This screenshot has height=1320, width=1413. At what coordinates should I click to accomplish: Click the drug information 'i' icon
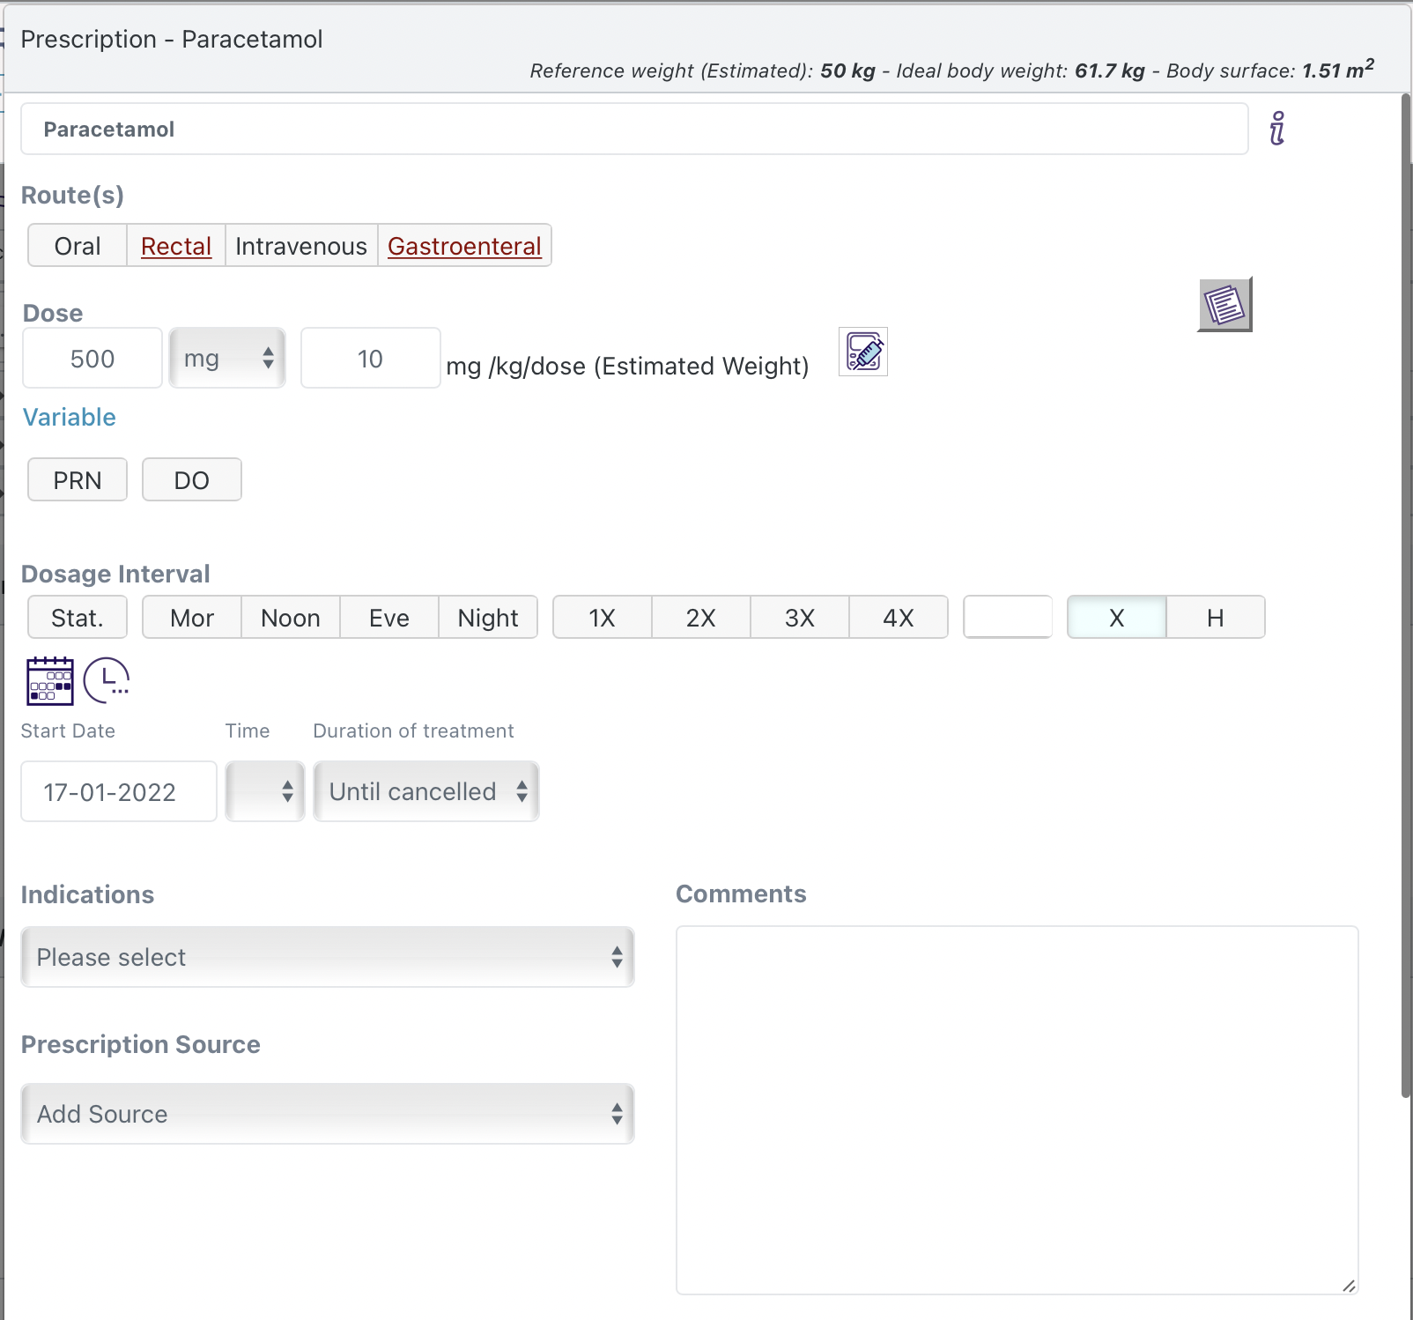(1276, 129)
